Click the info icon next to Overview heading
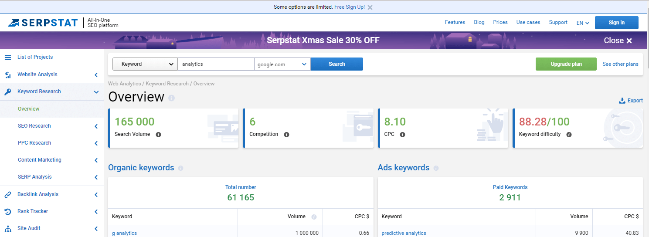The width and height of the screenshot is (649, 237). pyautogui.click(x=172, y=98)
